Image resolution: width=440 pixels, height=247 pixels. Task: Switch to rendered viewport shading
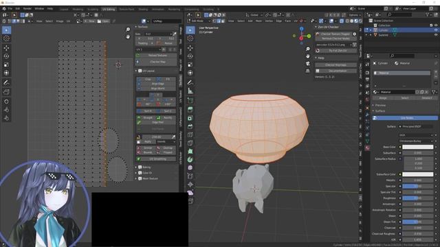coord(360,21)
